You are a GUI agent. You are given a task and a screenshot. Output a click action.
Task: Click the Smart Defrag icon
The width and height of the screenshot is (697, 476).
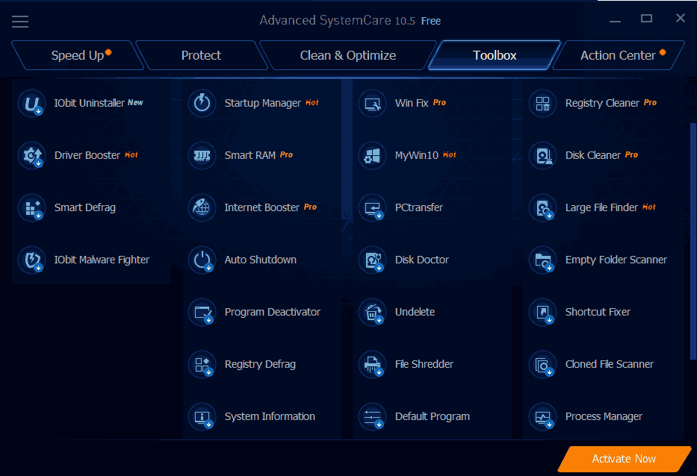(32, 208)
